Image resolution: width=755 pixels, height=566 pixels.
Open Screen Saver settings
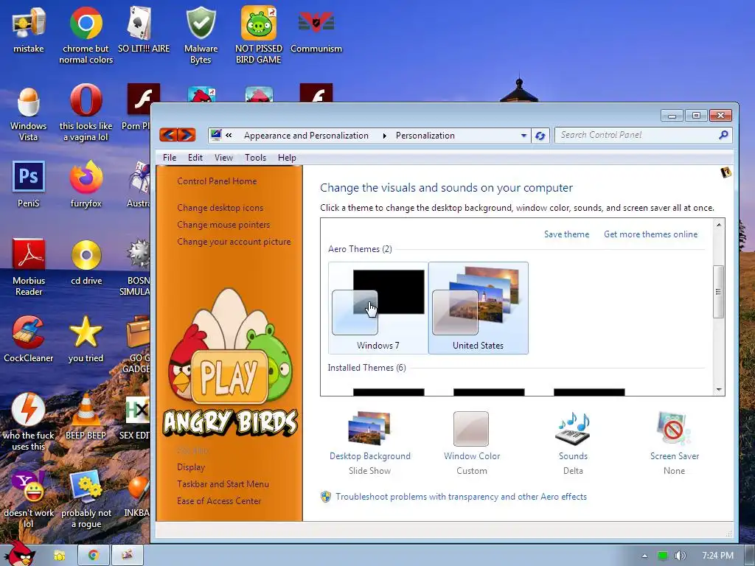(x=674, y=443)
